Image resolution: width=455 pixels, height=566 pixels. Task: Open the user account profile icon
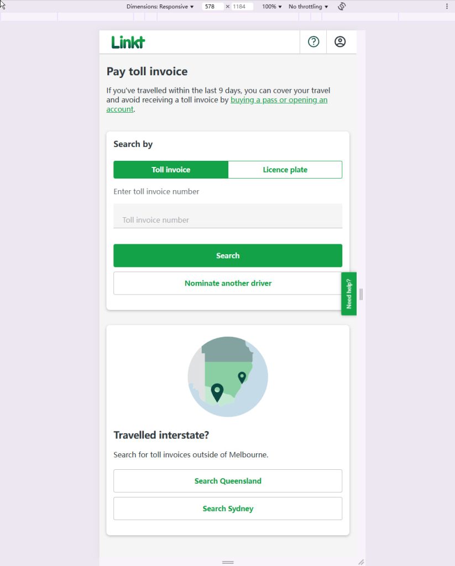tap(340, 42)
